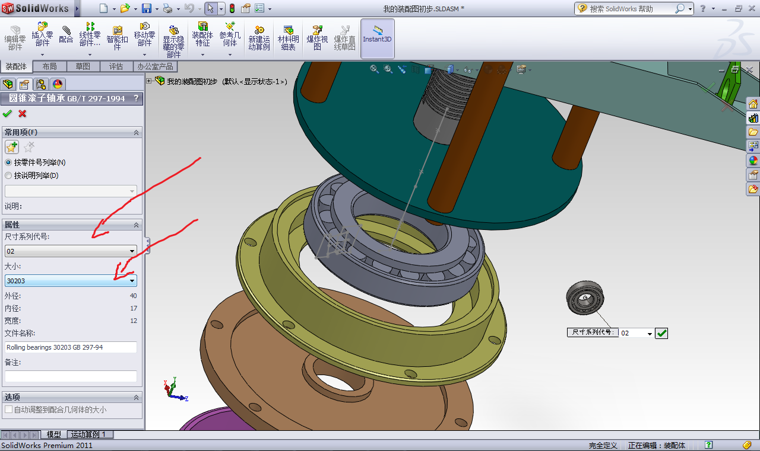
Task: Open the View Orientation dropdown in the viewport toolbar
Action: [x=439, y=69]
